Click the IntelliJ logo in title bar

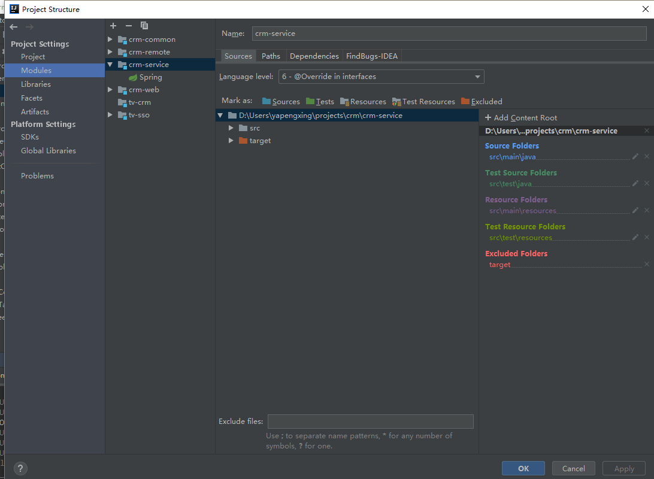pos(14,9)
